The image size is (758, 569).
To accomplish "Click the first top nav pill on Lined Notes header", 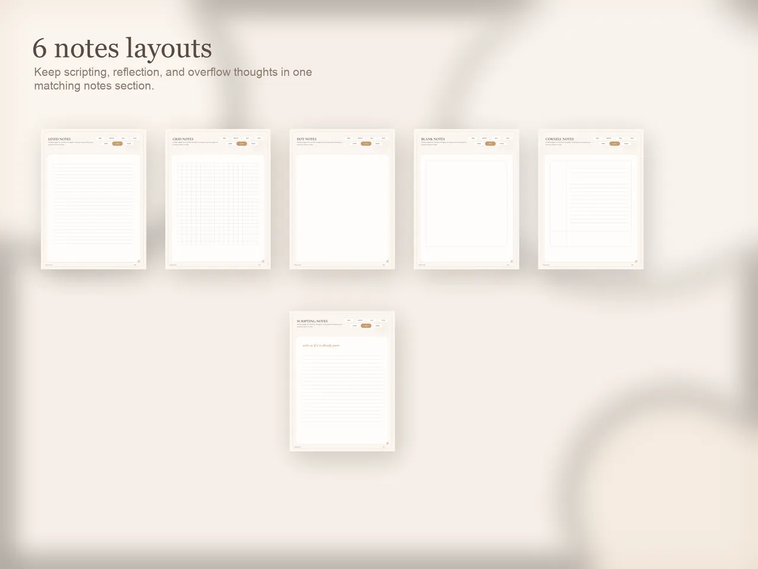I will [x=100, y=138].
